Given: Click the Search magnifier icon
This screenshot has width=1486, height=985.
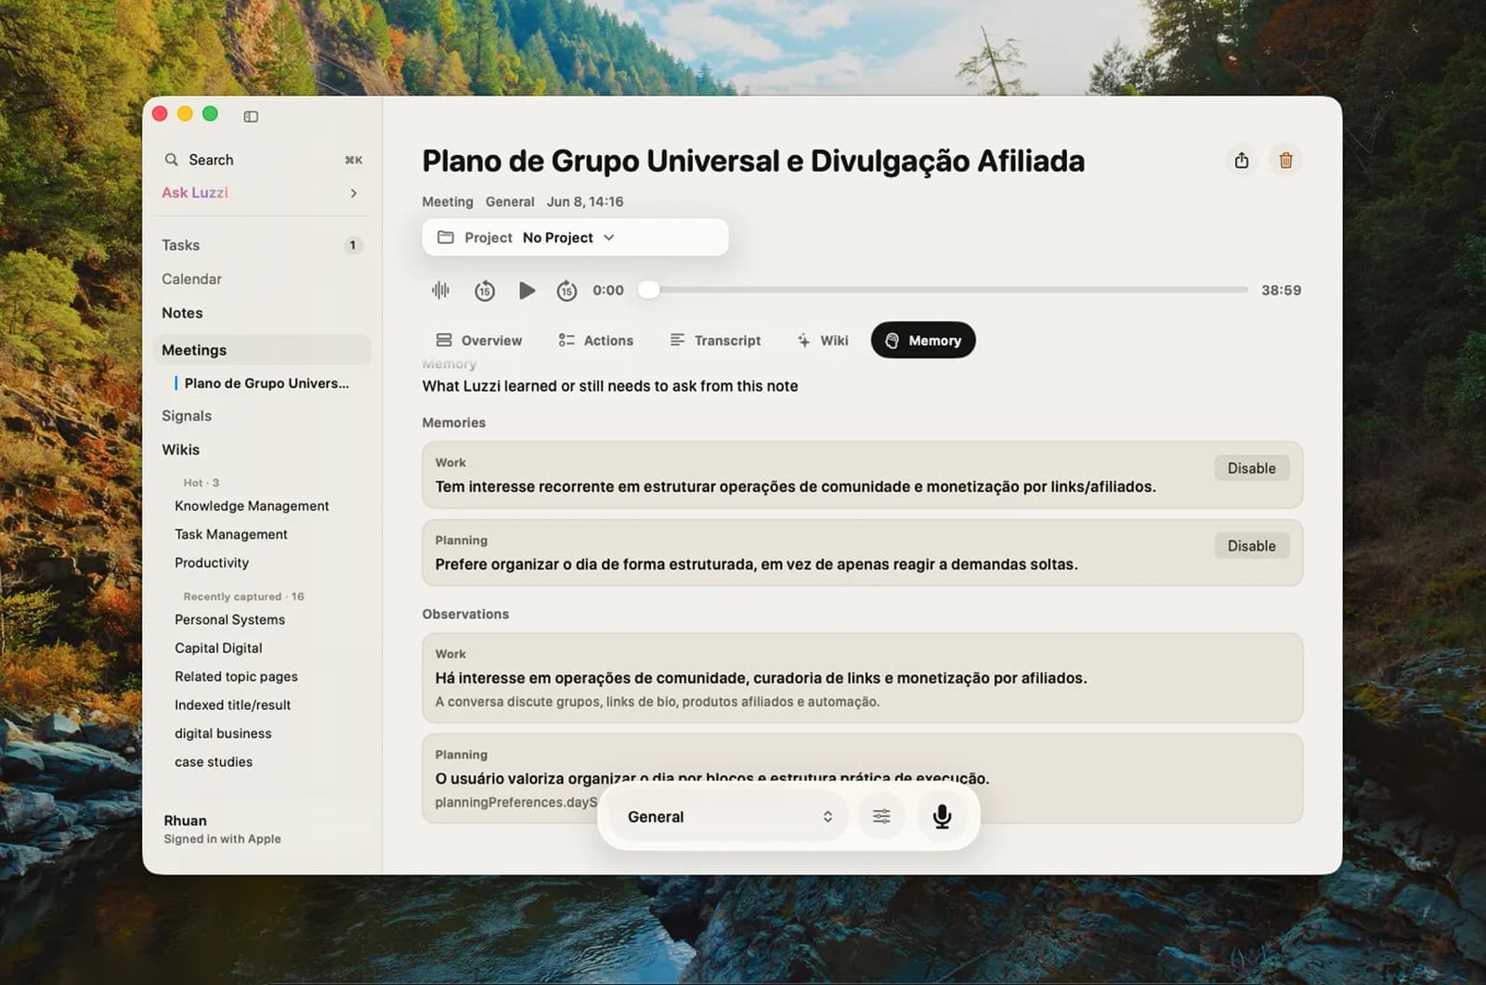Looking at the screenshot, I should [172, 160].
